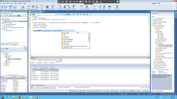Select the Set 11 result tab
177x99 pixels.
click(33, 62)
